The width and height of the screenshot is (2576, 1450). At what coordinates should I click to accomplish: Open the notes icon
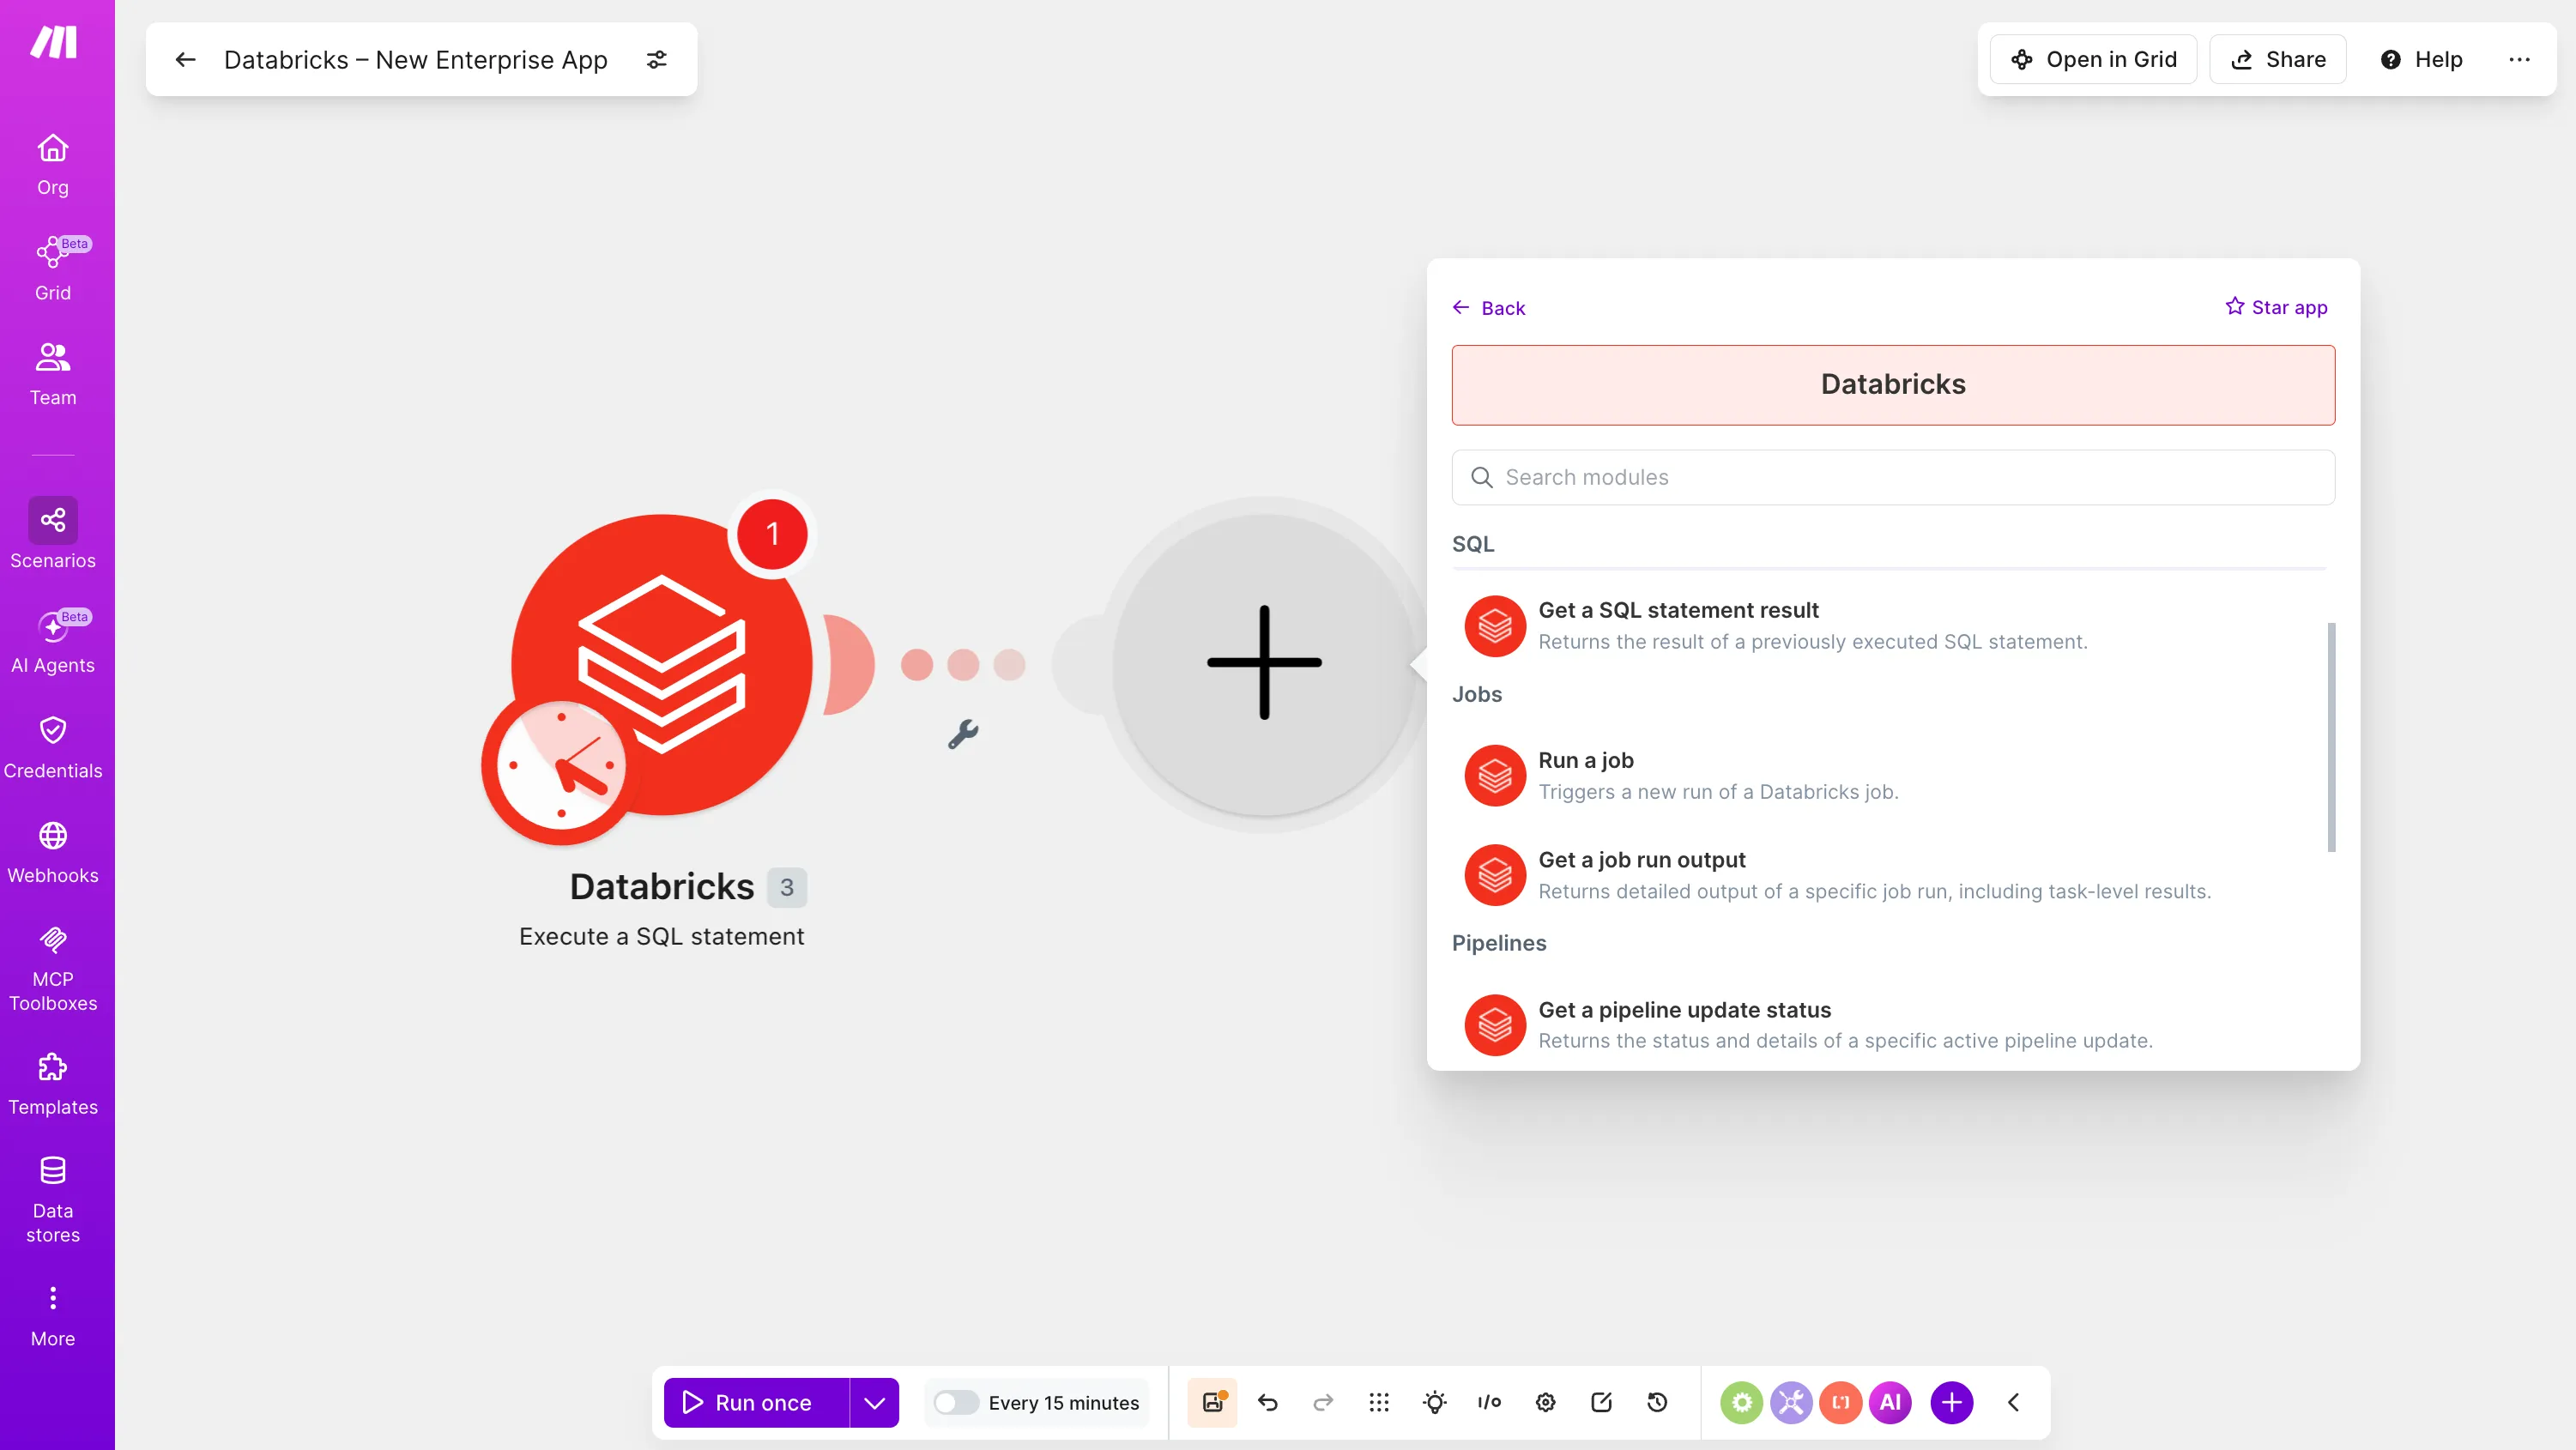[1602, 1403]
